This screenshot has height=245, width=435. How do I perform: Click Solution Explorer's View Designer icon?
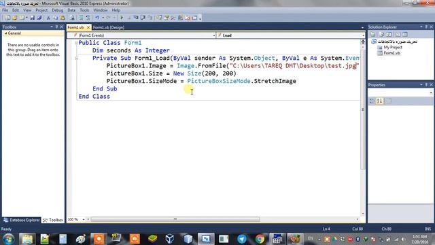[x=405, y=35]
